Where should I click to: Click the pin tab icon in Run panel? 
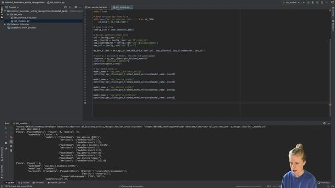click(x=6, y=148)
